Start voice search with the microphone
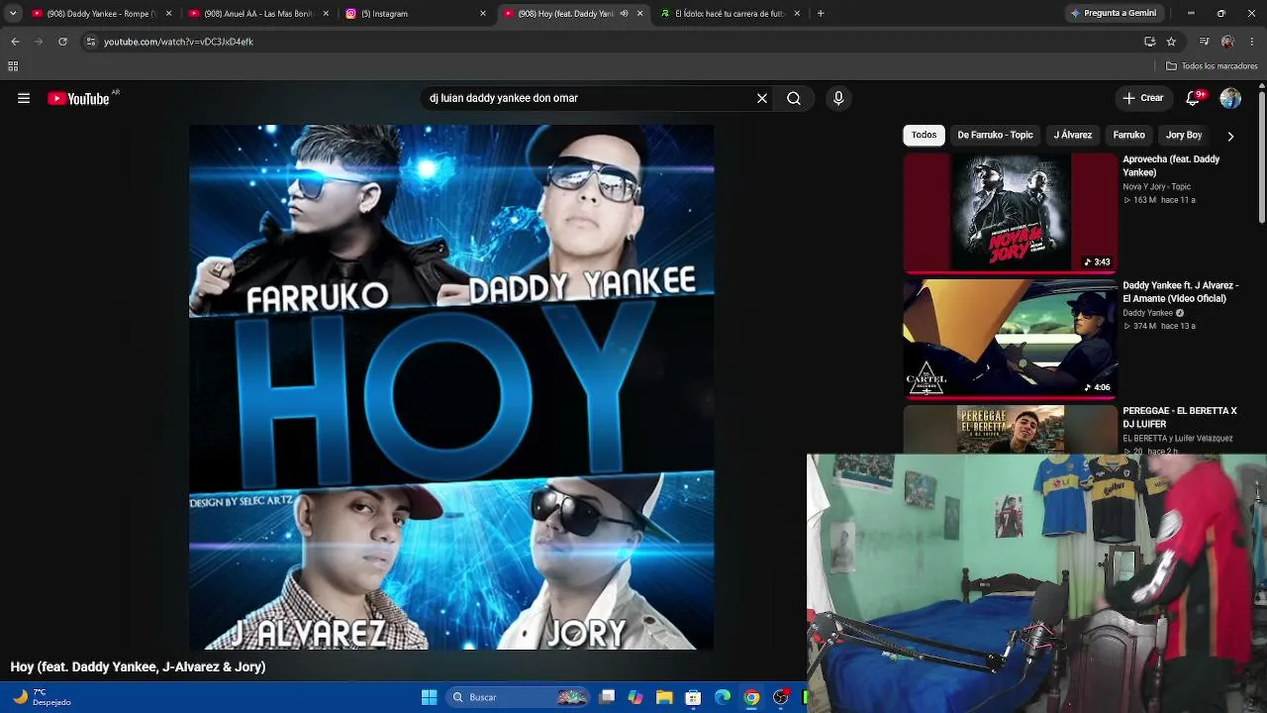Screen dimensions: 1267x713 click(838, 98)
